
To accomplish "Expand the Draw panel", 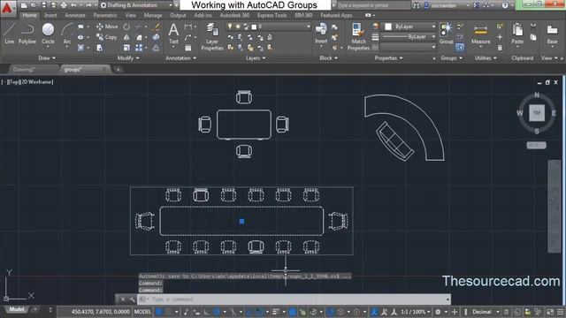I will click(47, 58).
